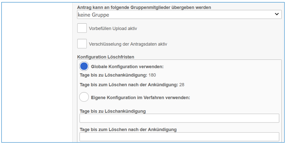Click the label above the second empty input field
Screen dimensions: 286x144
click(x=128, y=129)
